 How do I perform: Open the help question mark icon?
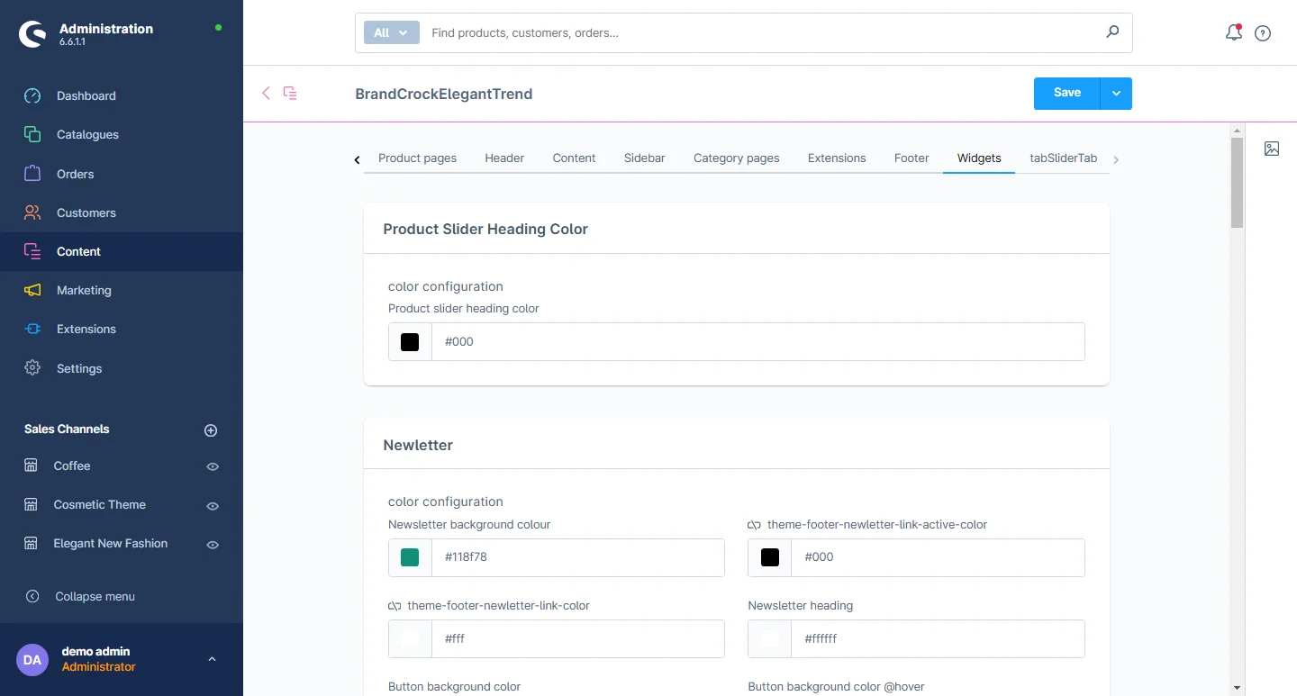point(1263,33)
